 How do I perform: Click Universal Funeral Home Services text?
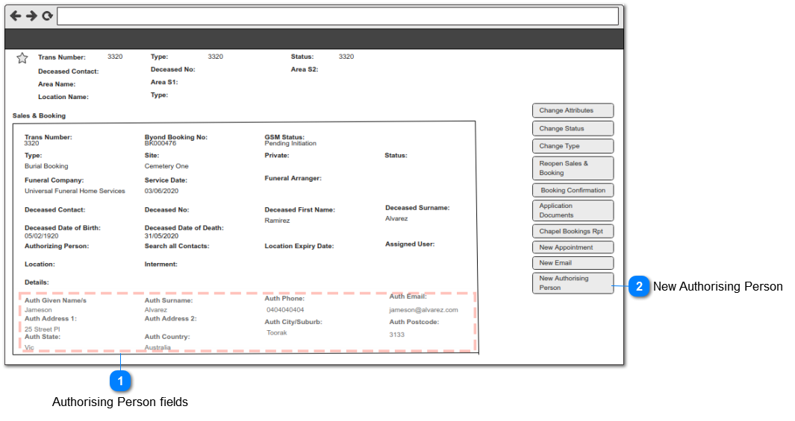(75, 191)
